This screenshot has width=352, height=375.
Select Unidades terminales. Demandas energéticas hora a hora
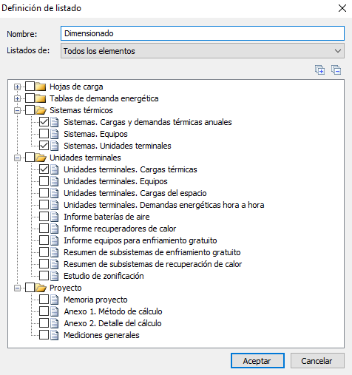164,205
